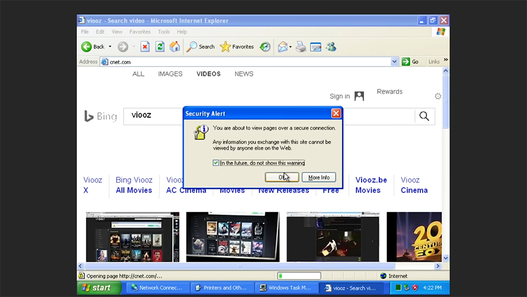Click the Internet zone globe icon
Image resolution: width=527 pixels, height=297 pixels.
pos(383,276)
